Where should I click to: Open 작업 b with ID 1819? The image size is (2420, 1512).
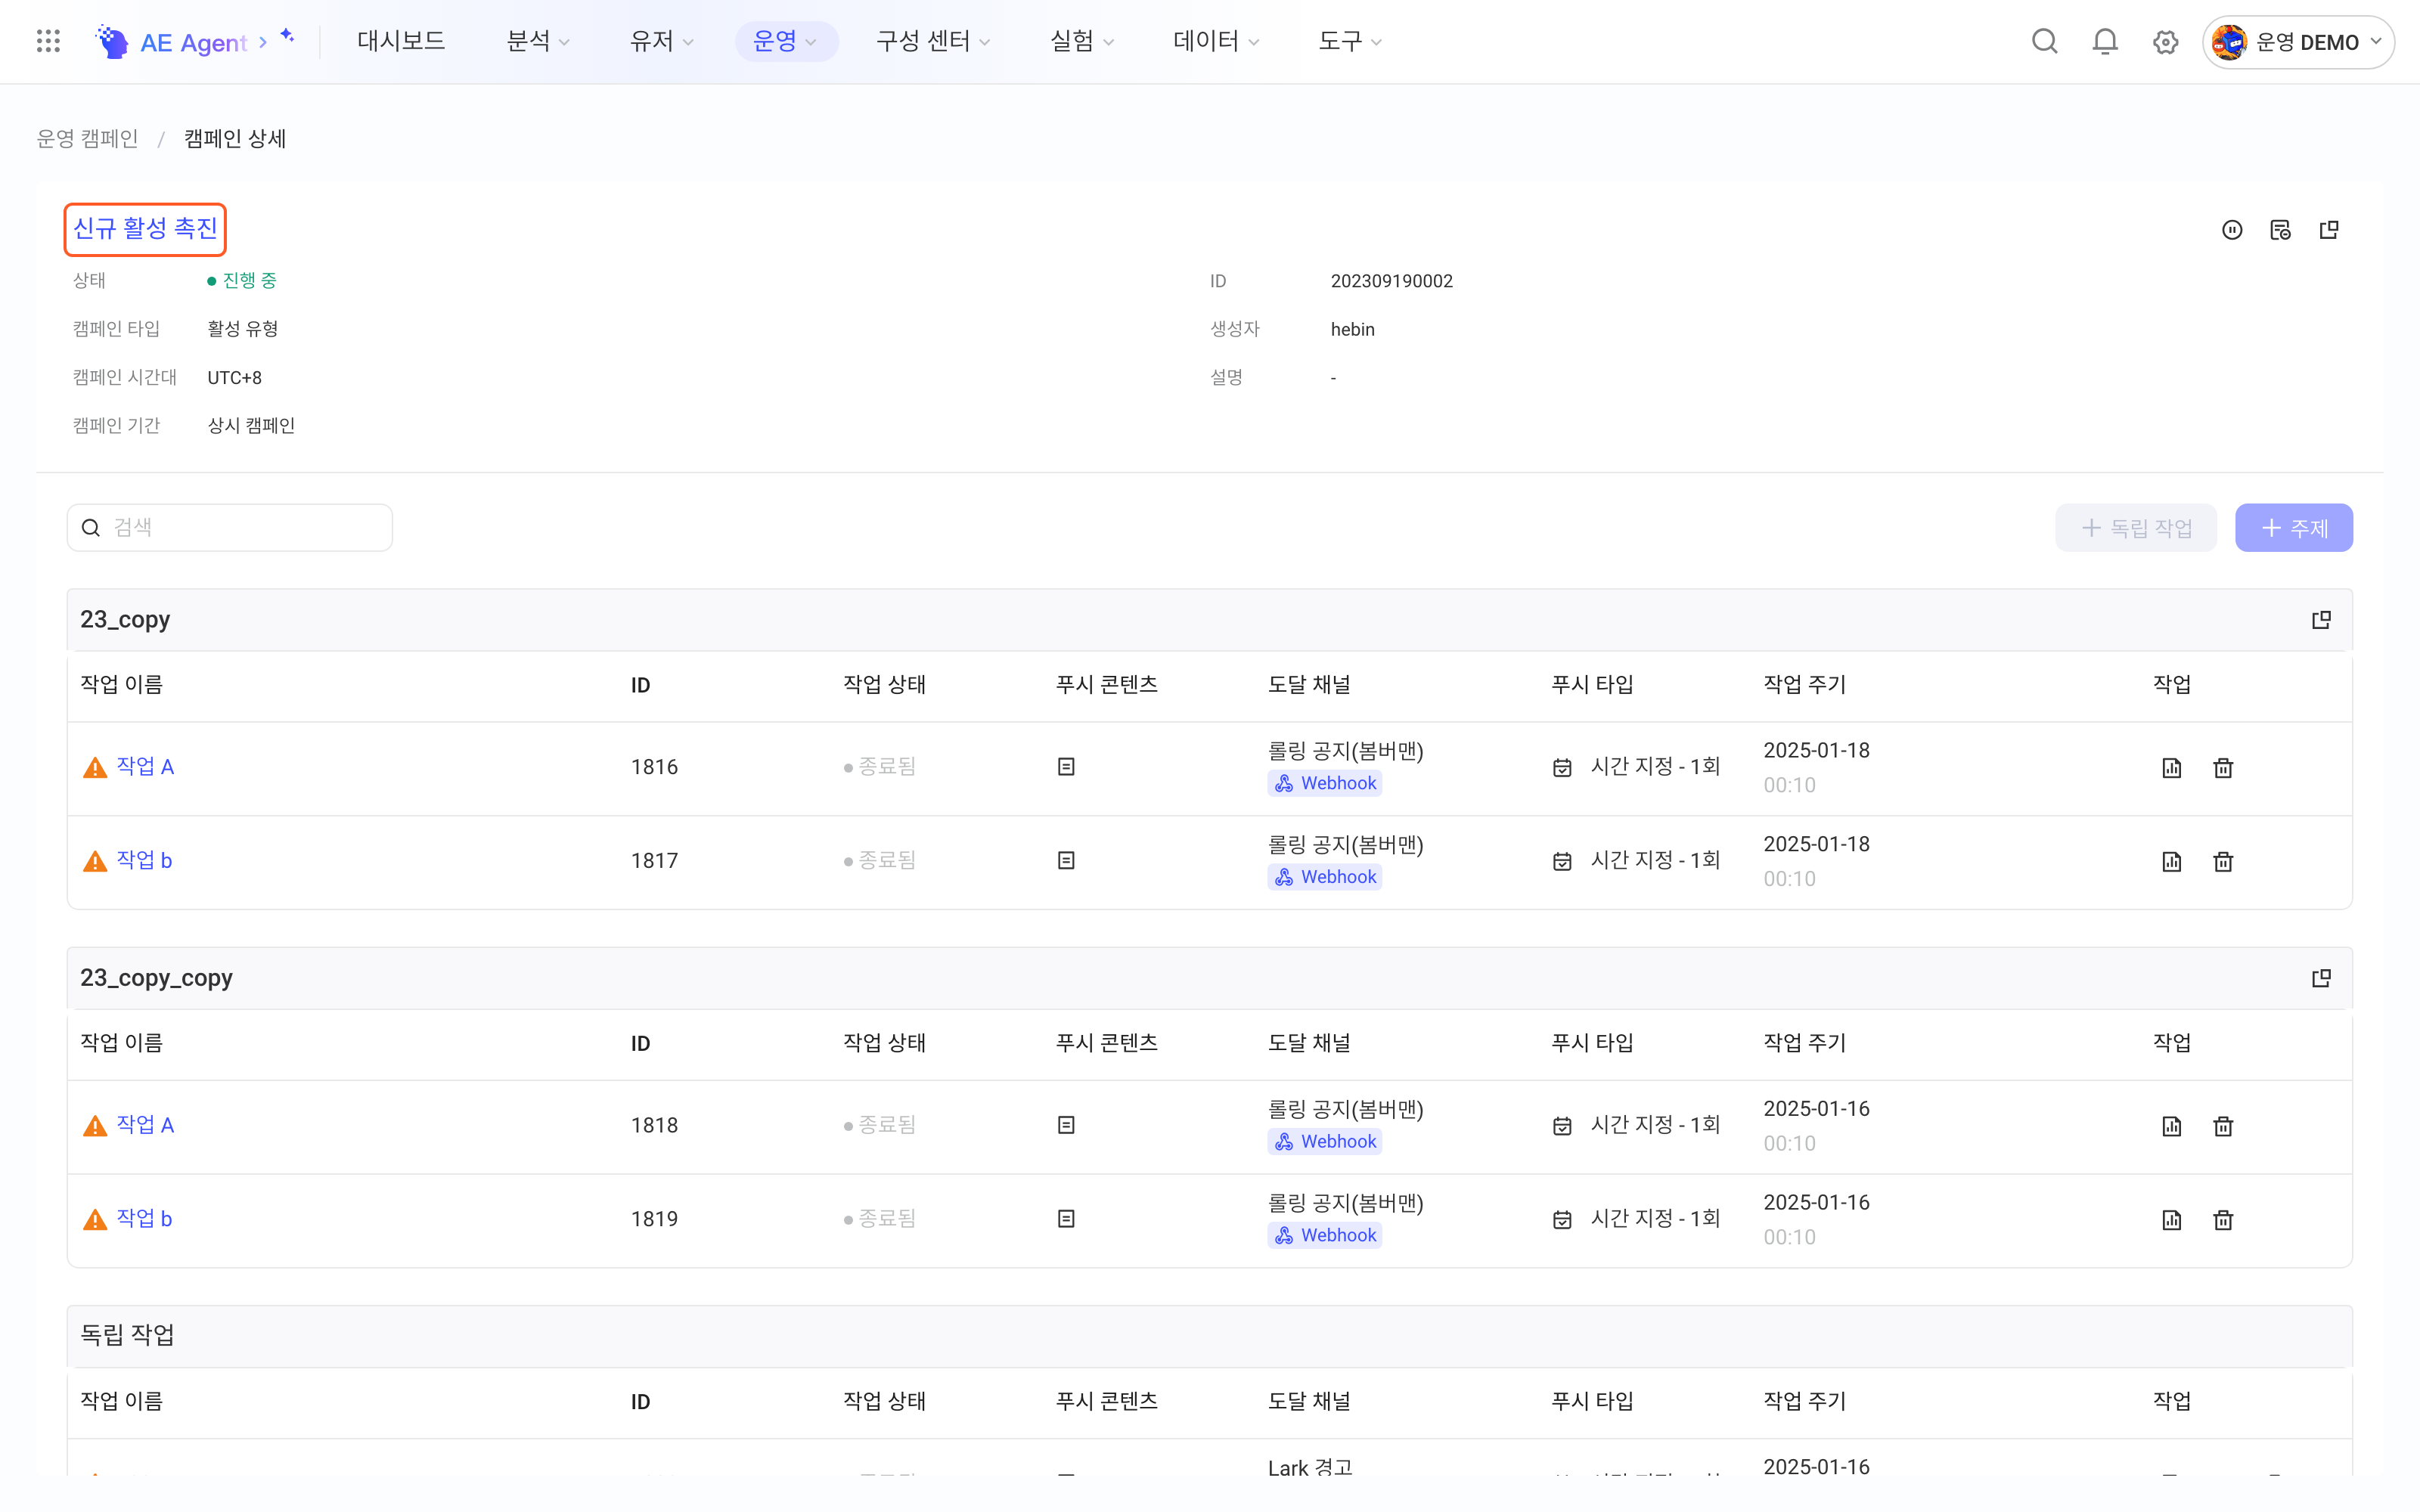click(144, 1219)
